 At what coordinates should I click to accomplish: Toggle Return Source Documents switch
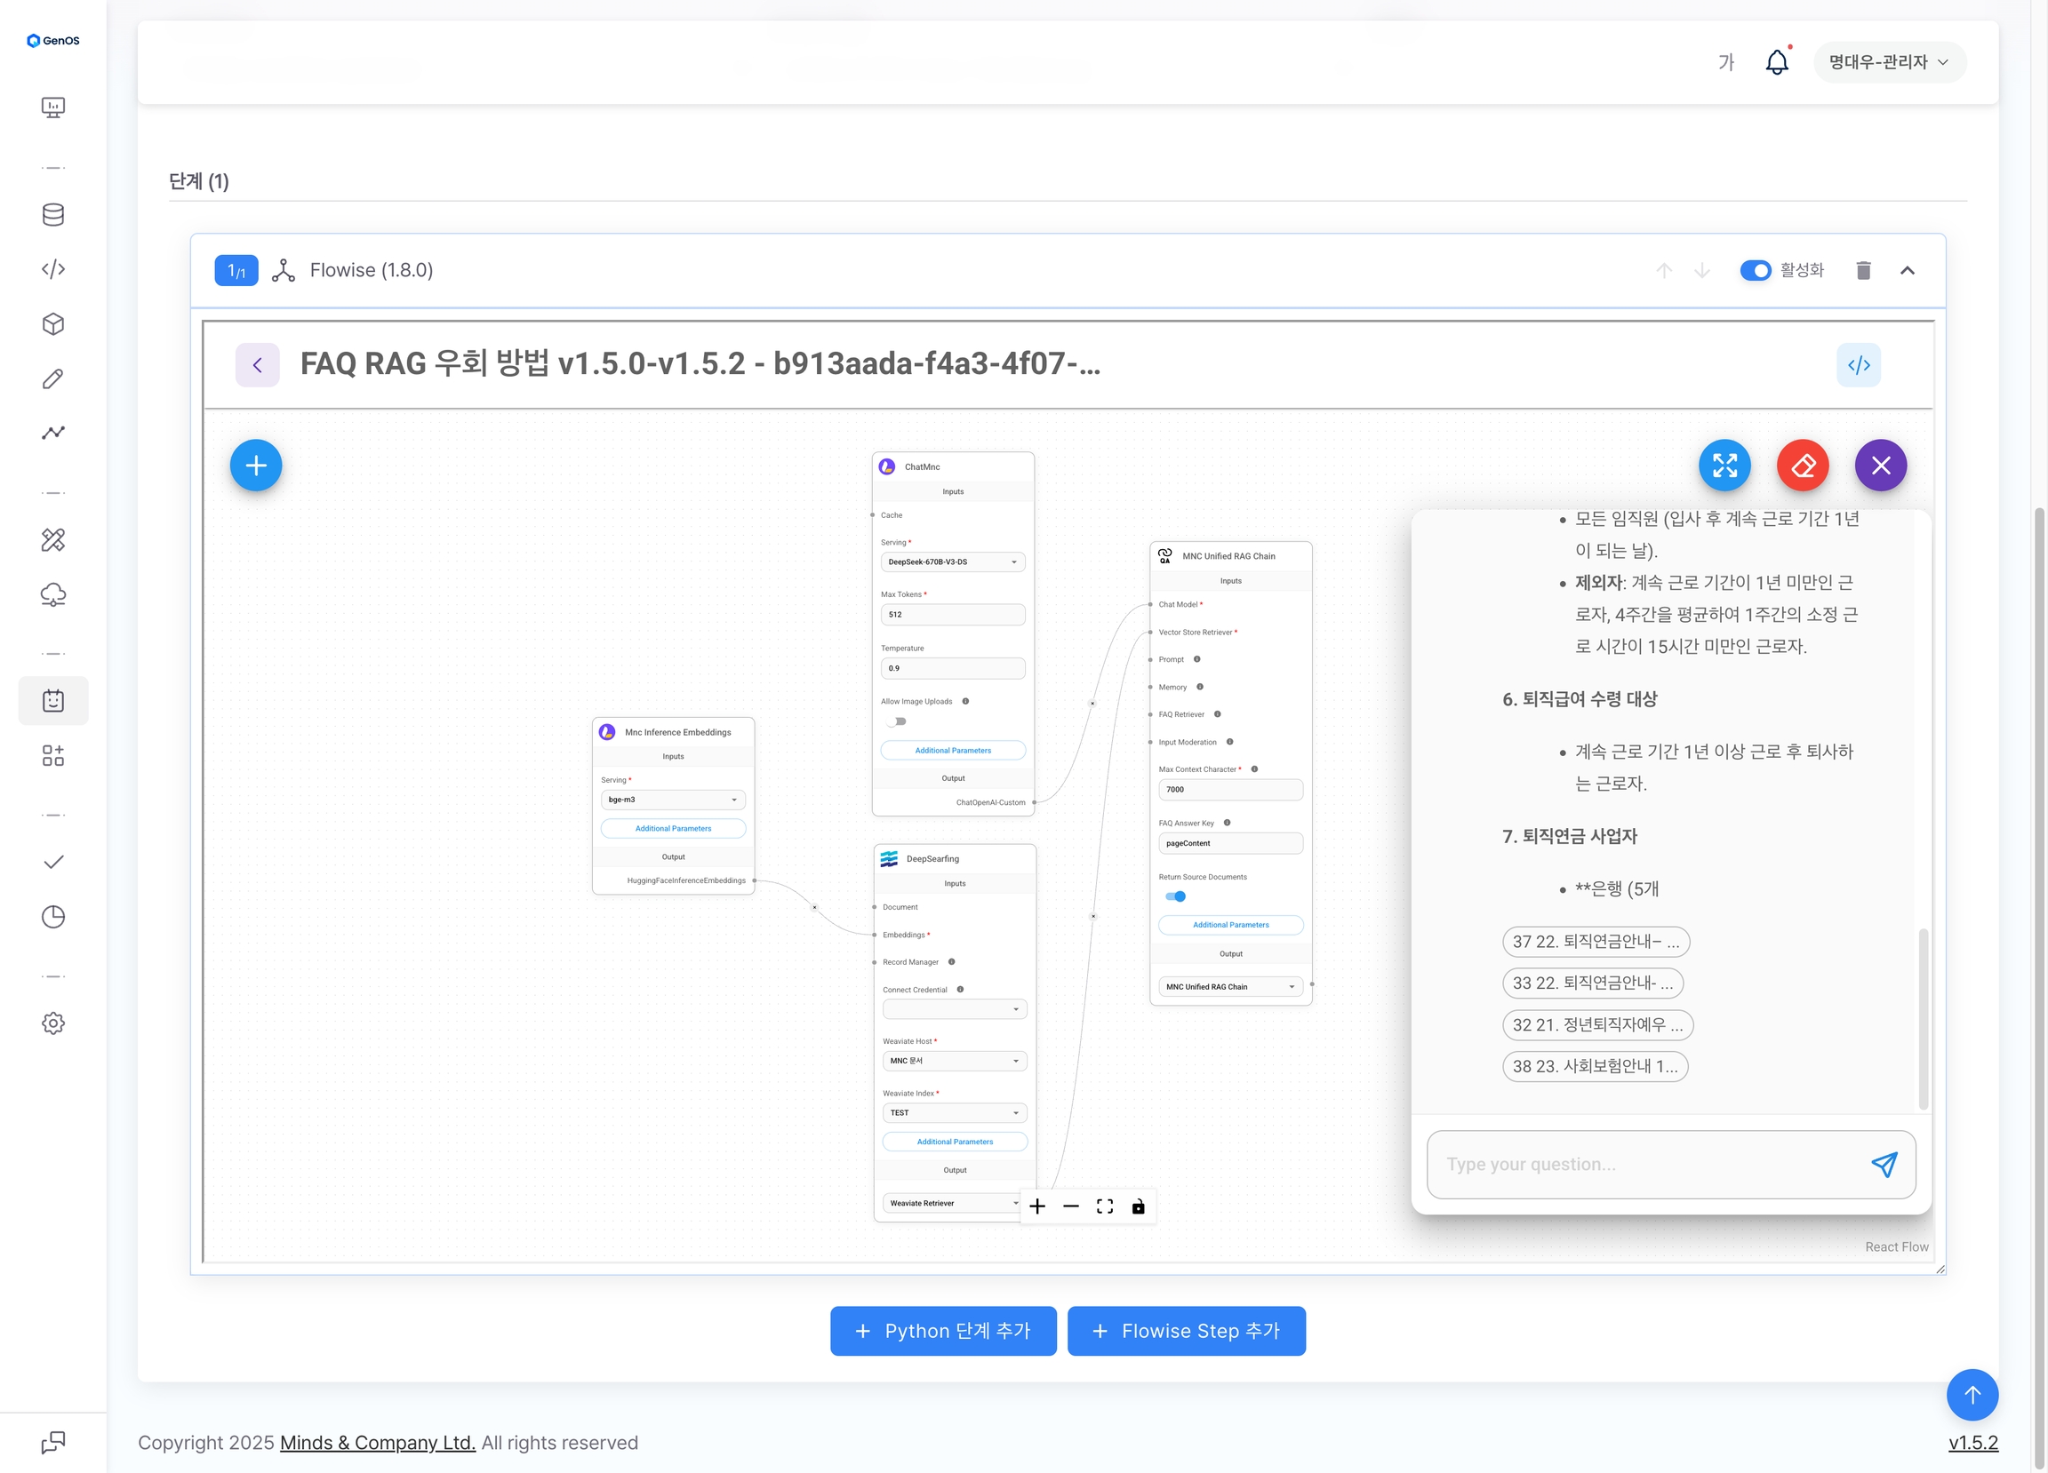(1175, 896)
